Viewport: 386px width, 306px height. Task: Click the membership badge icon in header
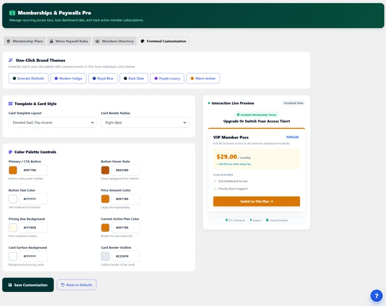coord(12,13)
